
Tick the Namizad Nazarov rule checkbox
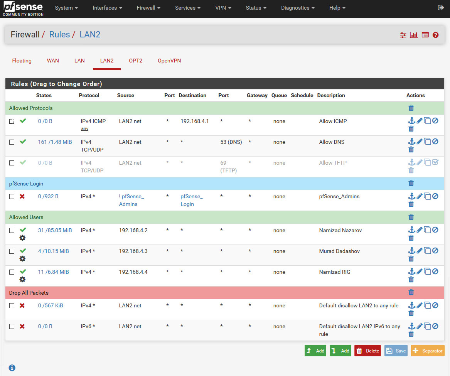(x=12, y=231)
